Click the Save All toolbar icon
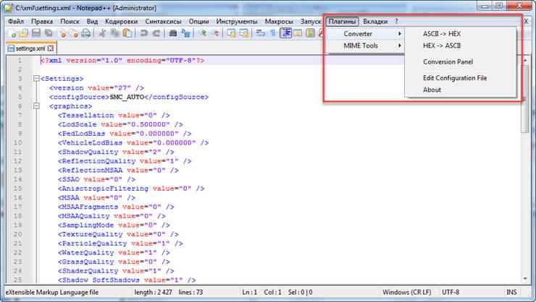 (x=49, y=33)
